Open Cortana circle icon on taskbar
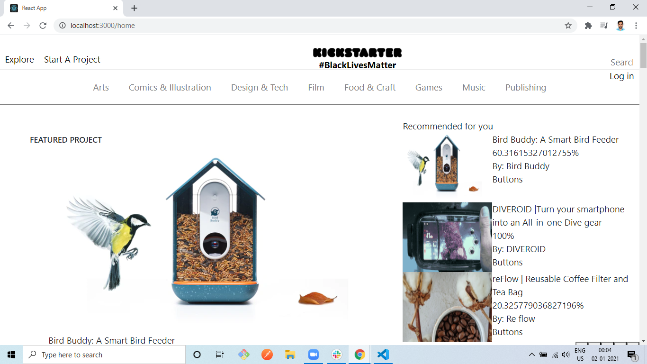Image resolution: width=647 pixels, height=364 pixels. point(198,355)
